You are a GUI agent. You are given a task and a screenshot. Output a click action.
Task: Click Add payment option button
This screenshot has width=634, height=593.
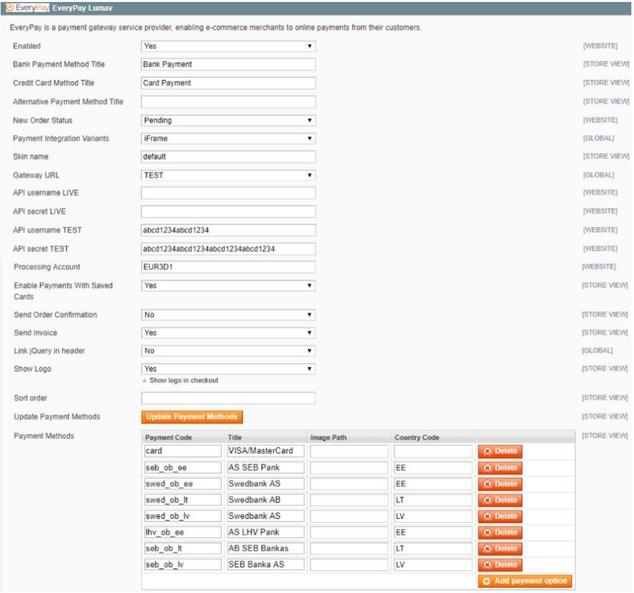coord(525,581)
